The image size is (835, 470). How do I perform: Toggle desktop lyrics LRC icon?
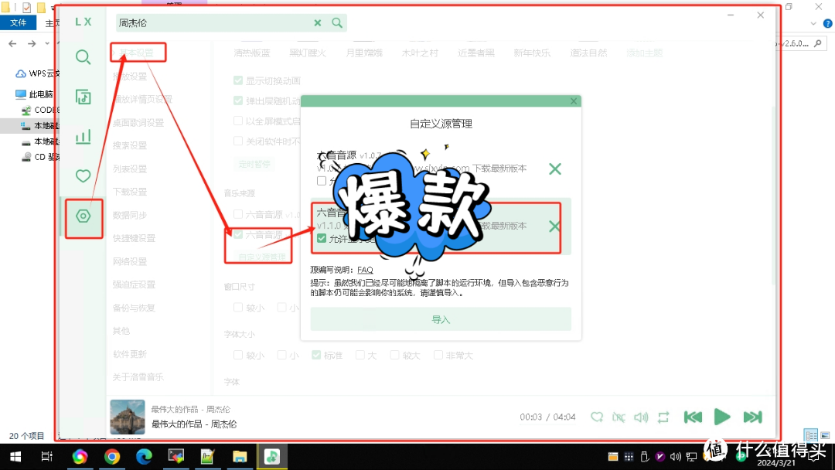pos(619,417)
